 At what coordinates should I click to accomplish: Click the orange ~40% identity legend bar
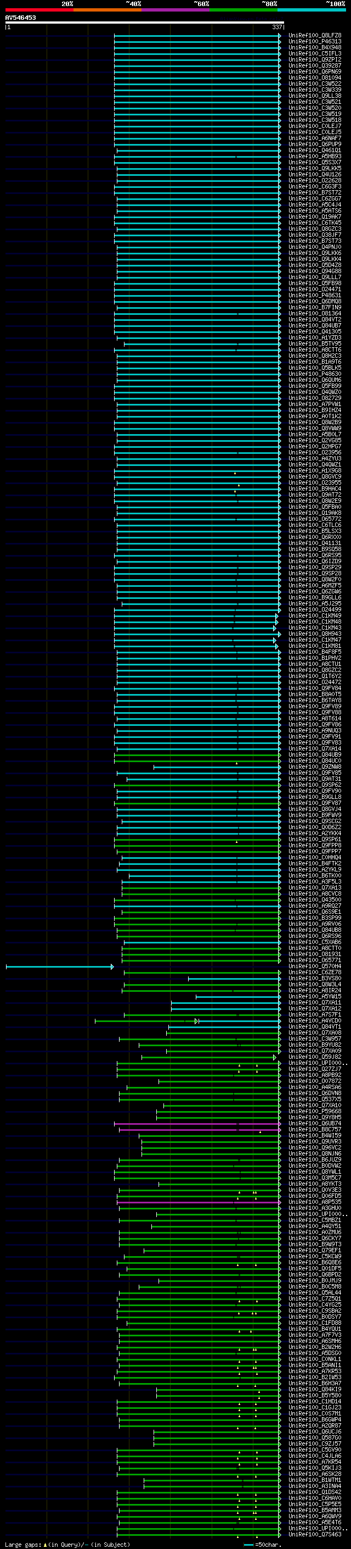(x=107, y=10)
